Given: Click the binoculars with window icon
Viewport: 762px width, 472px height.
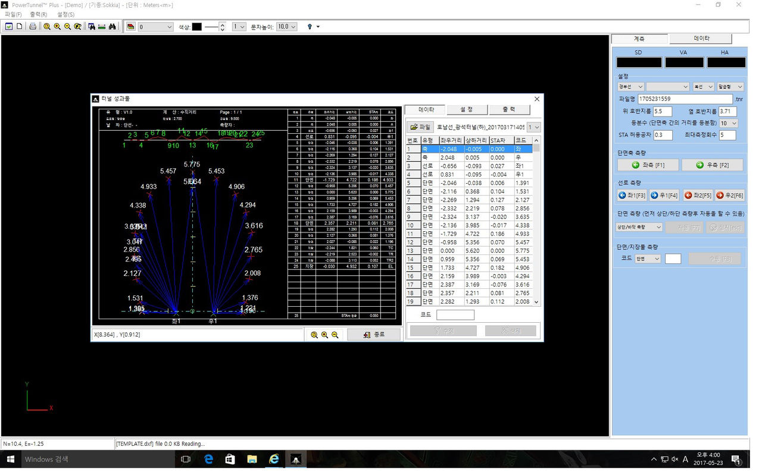Looking at the screenshot, I should (x=91, y=27).
